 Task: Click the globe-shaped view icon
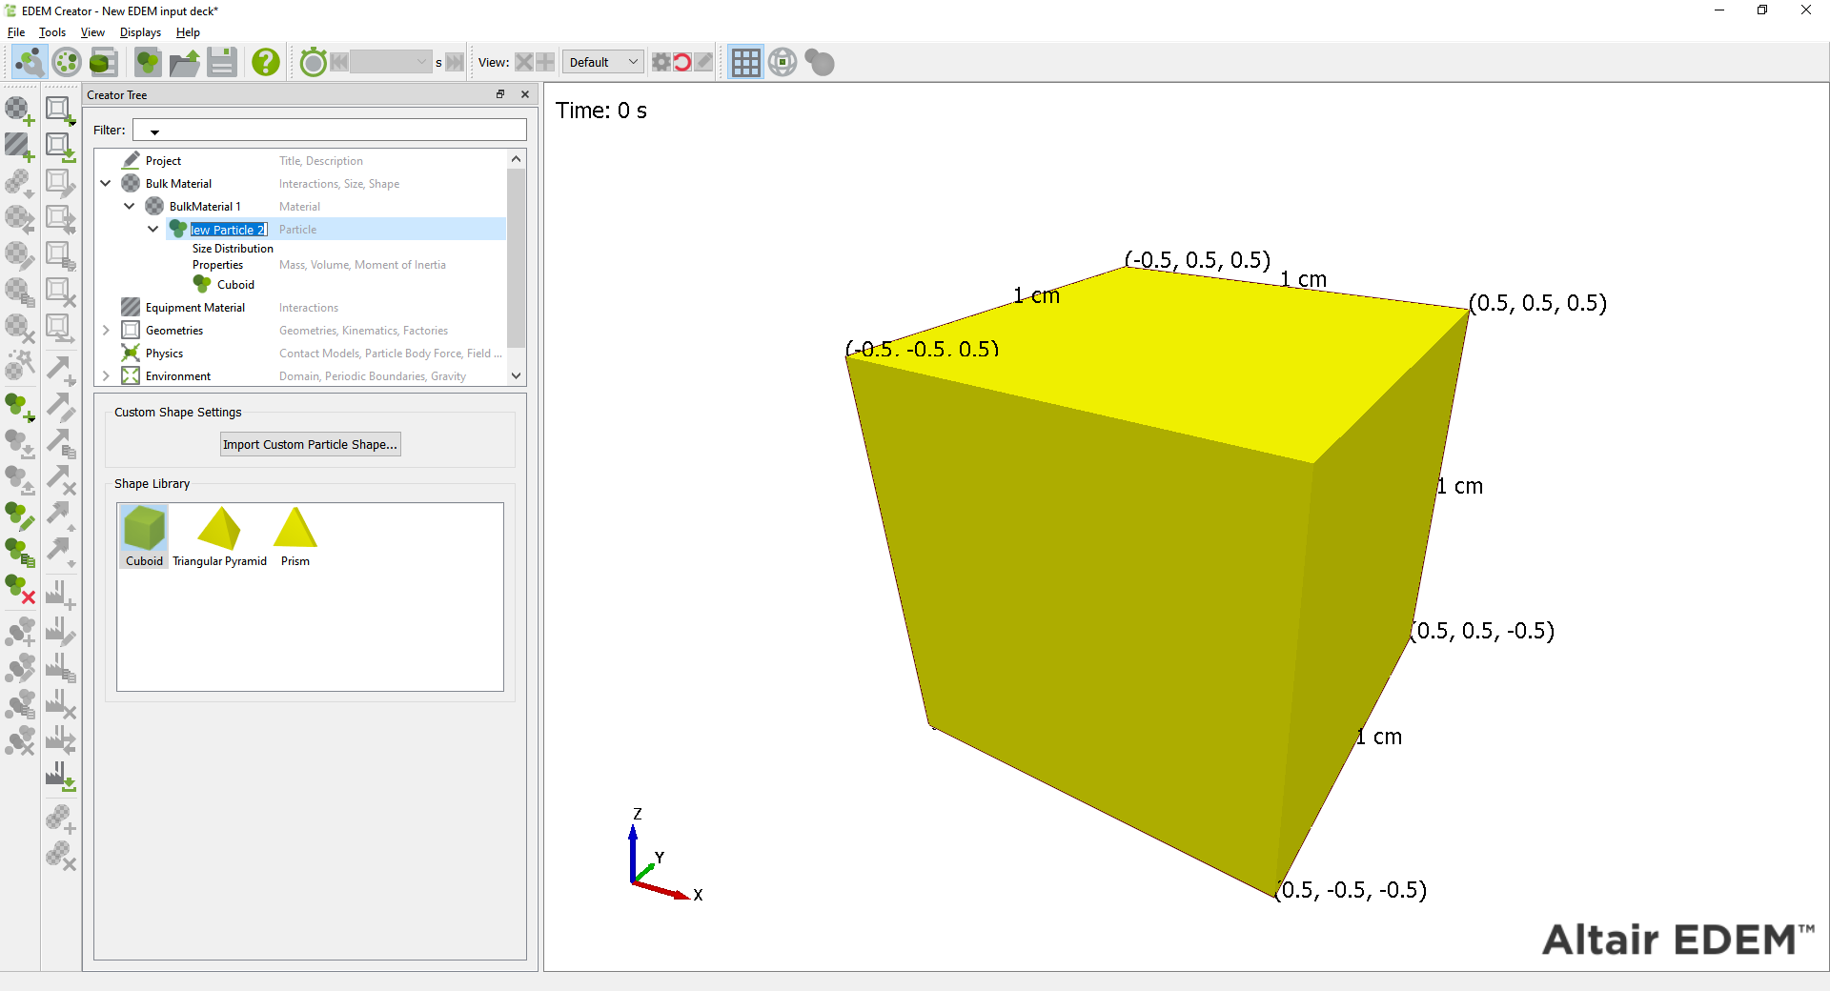tap(783, 63)
